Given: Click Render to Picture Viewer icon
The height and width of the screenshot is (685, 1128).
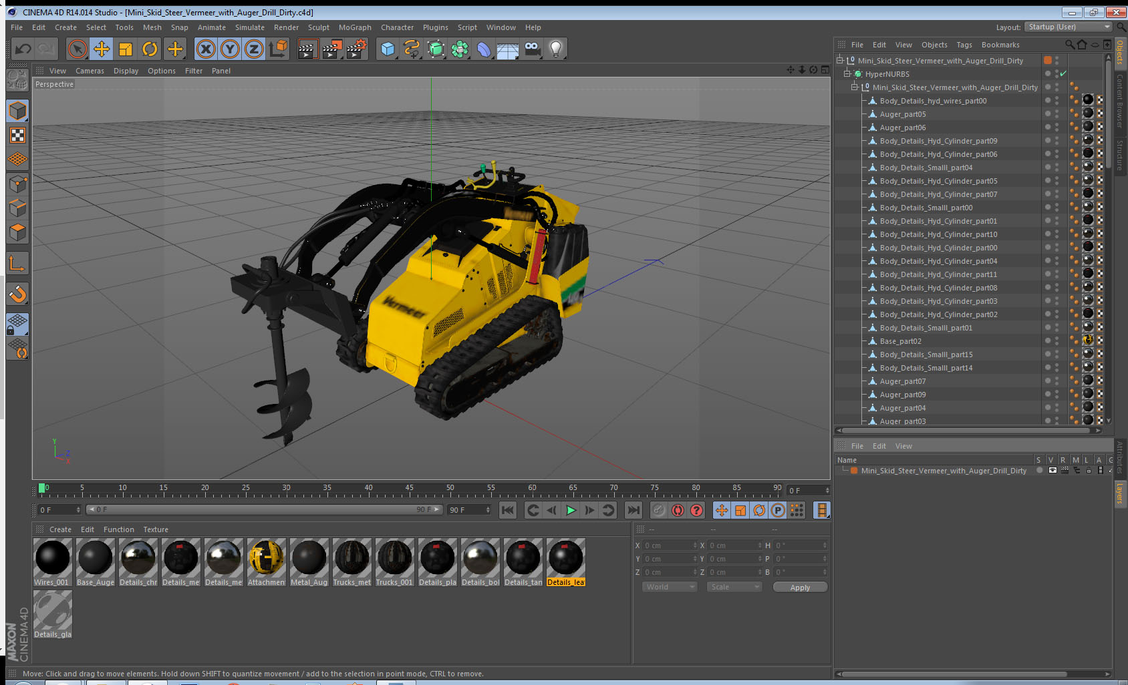Looking at the screenshot, I should coord(332,49).
